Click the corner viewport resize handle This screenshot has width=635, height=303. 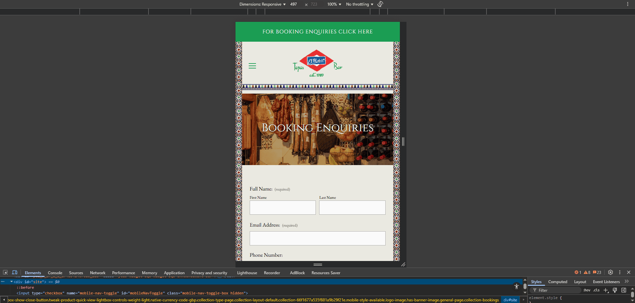[403, 264]
